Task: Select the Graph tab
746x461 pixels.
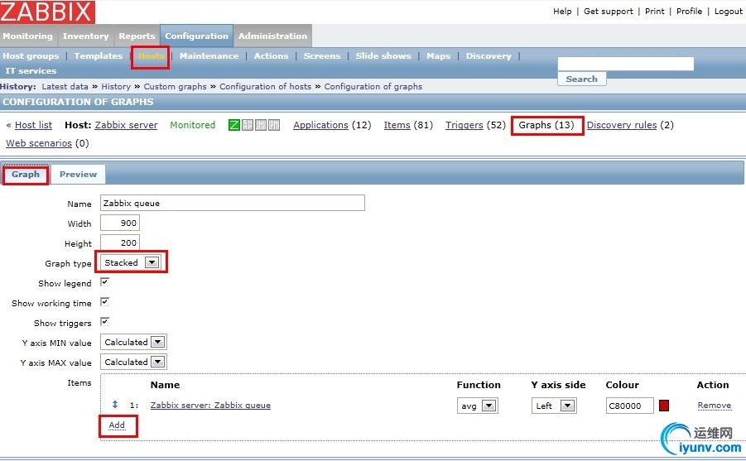Action: point(26,175)
